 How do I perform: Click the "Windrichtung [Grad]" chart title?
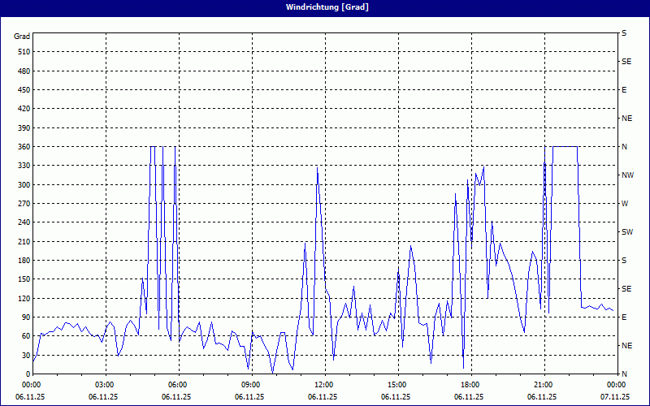(324, 6)
